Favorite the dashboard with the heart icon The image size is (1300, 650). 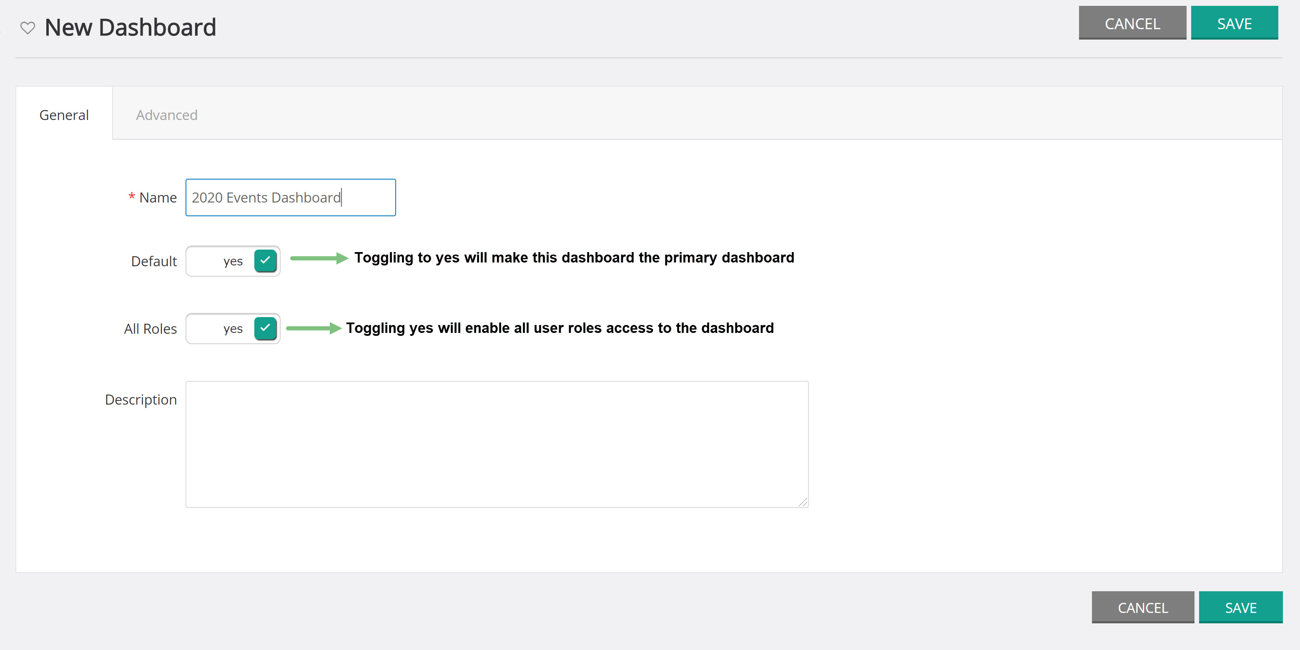point(28,28)
